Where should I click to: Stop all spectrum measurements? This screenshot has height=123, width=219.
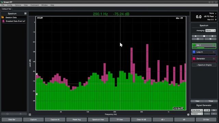[x=204, y=36]
